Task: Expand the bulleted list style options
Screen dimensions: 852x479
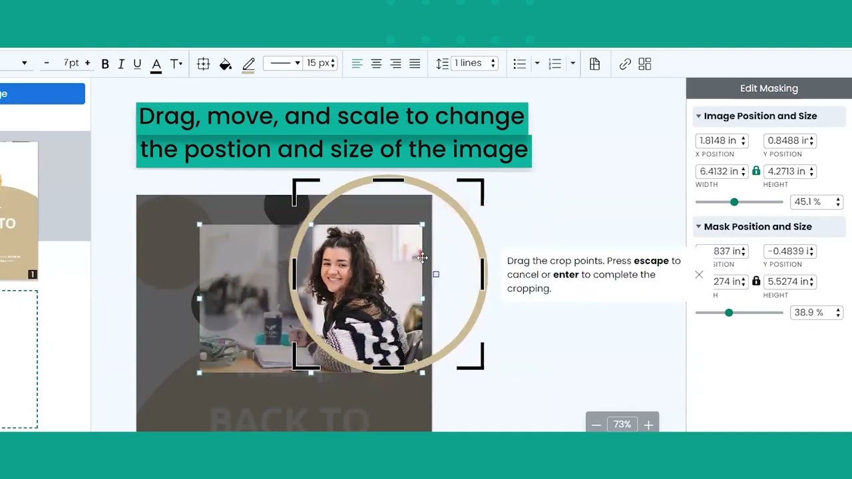Action: pyautogui.click(x=537, y=64)
